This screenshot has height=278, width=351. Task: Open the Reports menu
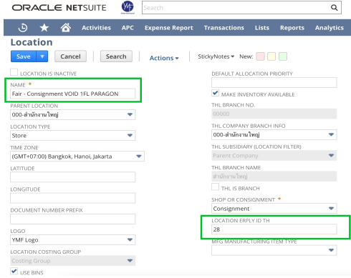tap(292, 28)
